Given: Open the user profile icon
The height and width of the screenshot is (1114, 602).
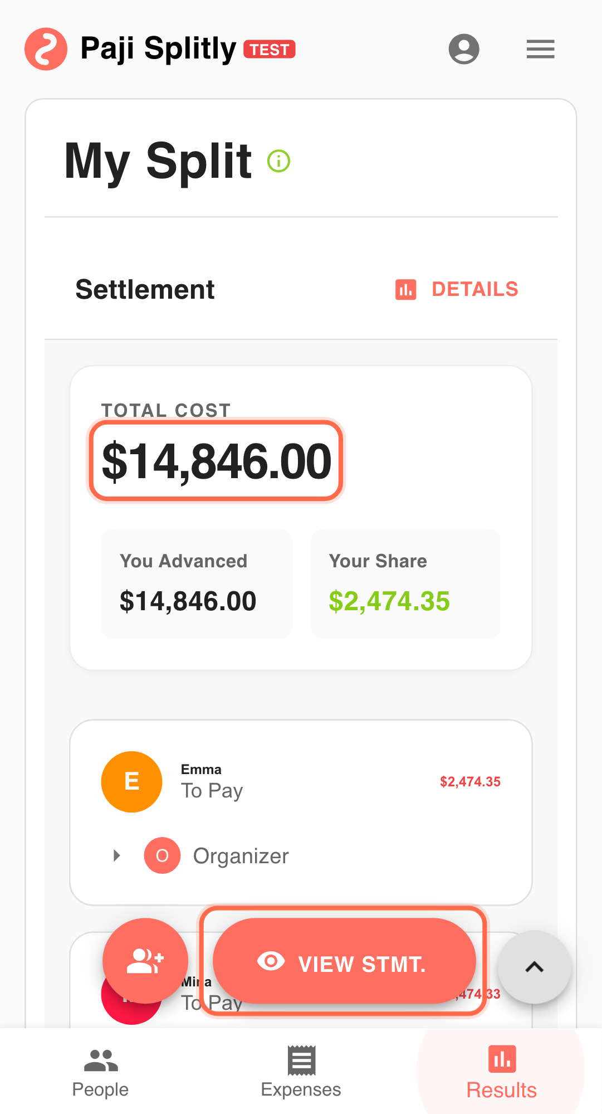Looking at the screenshot, I should pyautogui.click(x=464, y=49).
